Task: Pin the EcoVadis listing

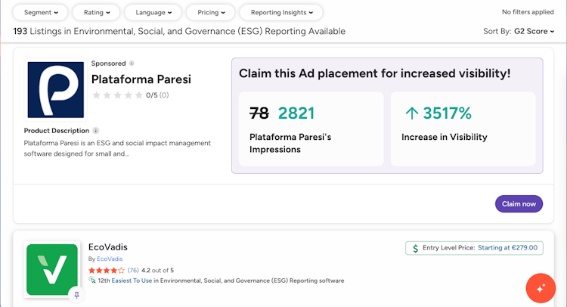Action: click(x=76, y=295)
